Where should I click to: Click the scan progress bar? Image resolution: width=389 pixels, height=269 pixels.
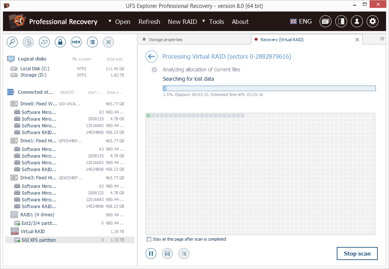269,89
